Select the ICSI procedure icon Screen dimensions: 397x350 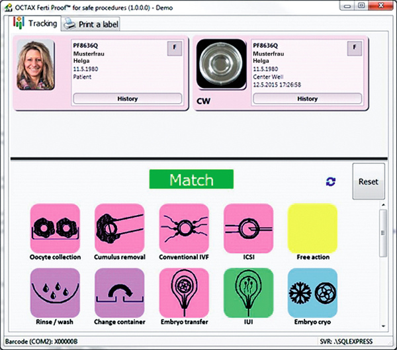point(249,228)
